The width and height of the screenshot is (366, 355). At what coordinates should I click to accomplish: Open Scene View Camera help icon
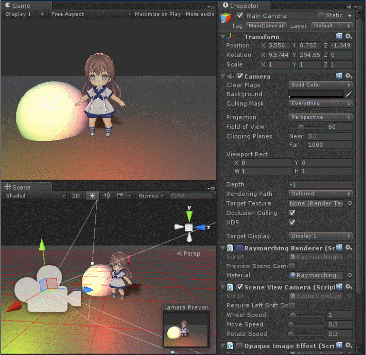coord(340,287)
